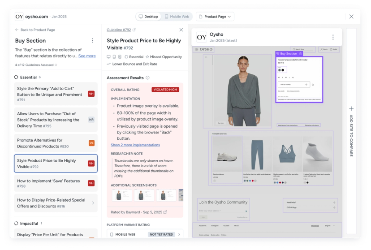371x250 pixels.
Task: Click plus icon to add site to compare
Action: point(351,108)
